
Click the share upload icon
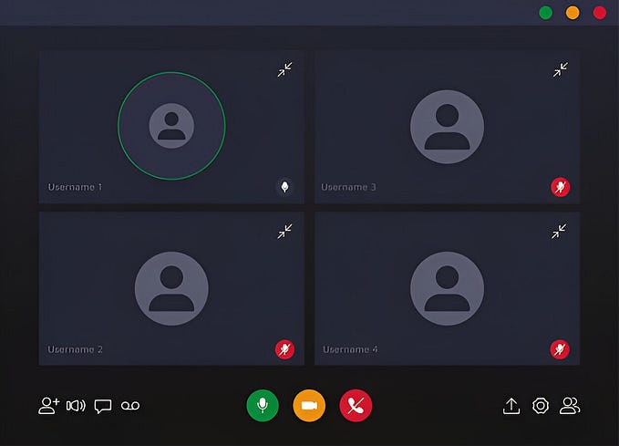click(511, 406)
